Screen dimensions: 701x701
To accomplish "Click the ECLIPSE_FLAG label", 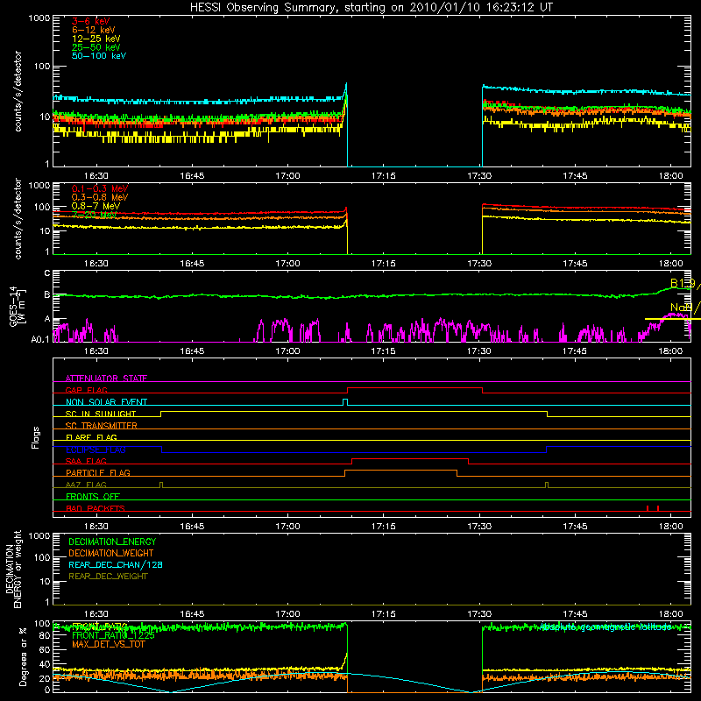I will pyautogui.click(x=96, y=450).
